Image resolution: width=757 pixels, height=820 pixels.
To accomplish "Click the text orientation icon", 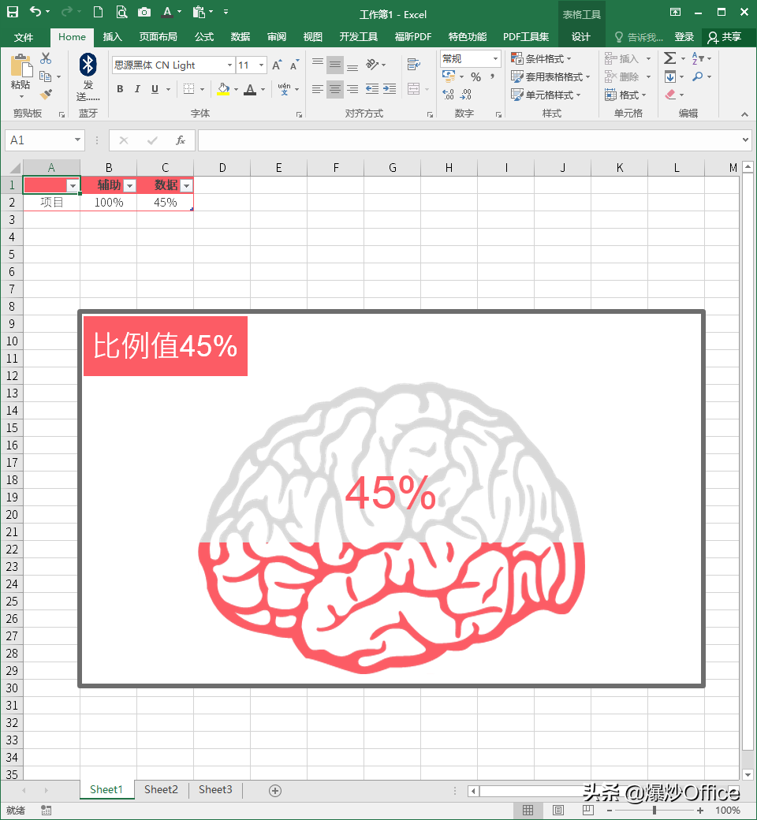I will (372, 65).
